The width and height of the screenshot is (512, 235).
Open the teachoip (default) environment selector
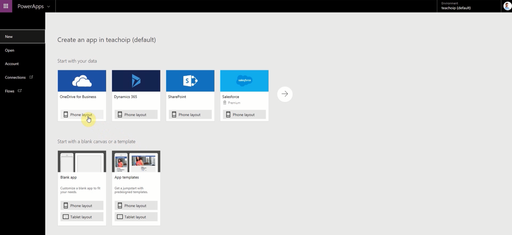(x=469, y=6)
